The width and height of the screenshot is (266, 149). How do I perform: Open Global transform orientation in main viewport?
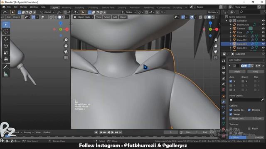[x=129, y=12]
